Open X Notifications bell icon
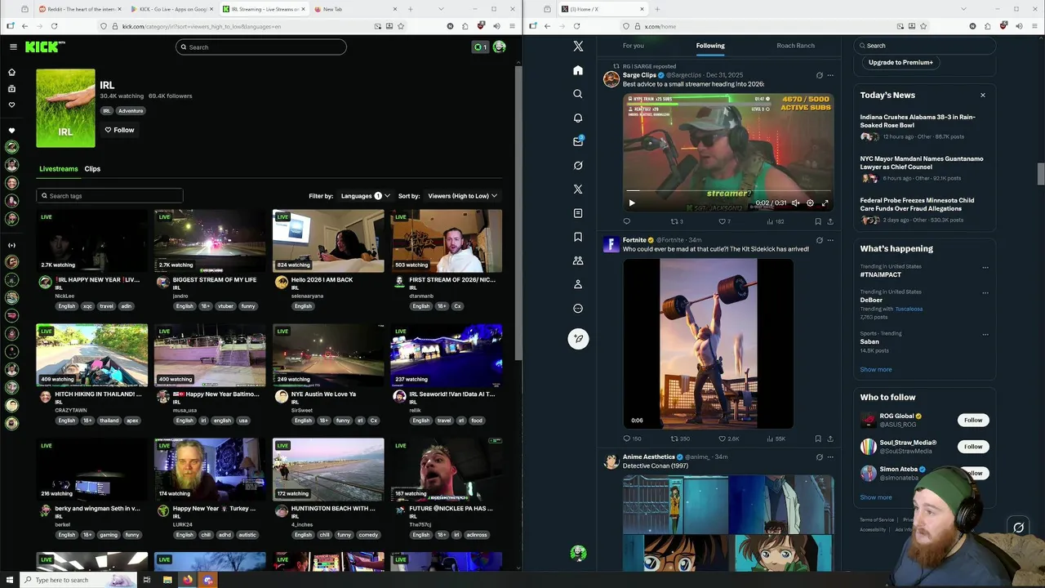The height and width of the screenshot is (588, 1045). click(578, 118)
